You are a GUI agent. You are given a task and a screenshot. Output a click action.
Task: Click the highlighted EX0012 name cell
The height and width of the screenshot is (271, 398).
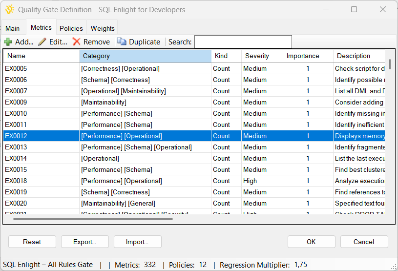[41, 136]
